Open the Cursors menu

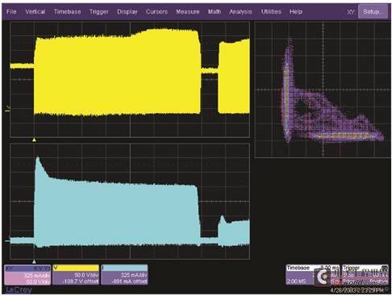(156, 11)
